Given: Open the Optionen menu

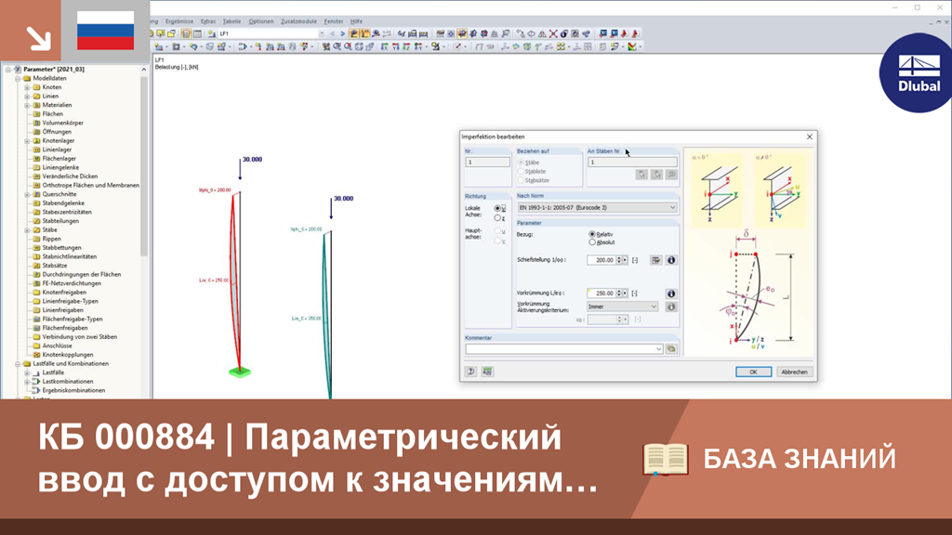Looking at the screenshot, I should click(260, 21).
